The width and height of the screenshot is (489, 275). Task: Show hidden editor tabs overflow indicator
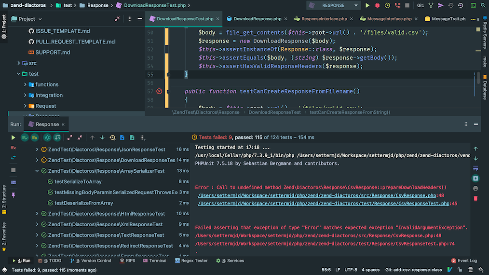point(475,19)
